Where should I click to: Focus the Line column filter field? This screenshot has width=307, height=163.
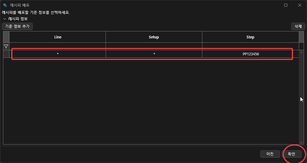point(58,46)
